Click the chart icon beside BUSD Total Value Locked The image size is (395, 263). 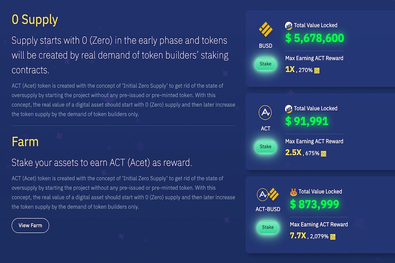coord(288,25)
